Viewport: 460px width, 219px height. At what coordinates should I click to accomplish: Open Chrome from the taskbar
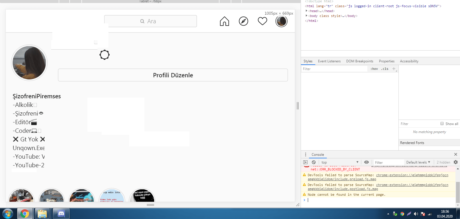(x=24, y=214)
